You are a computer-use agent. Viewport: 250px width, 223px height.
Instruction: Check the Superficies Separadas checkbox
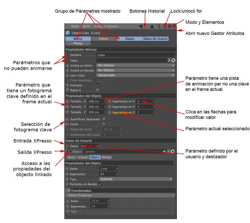tap(104, 119)
